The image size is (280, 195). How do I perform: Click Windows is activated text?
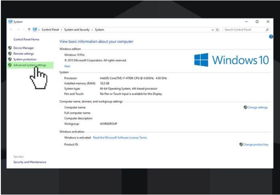tap(77, 138)
